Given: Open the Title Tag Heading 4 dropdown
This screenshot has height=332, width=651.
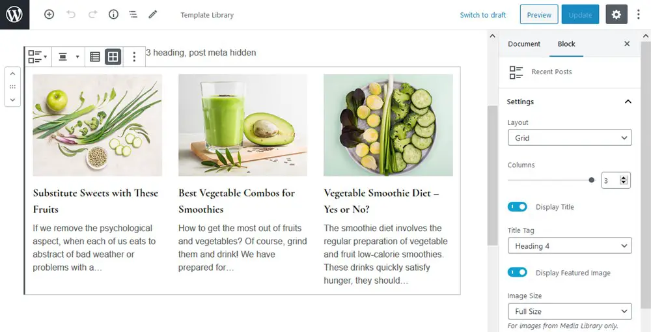Looking at the screenshot, I should coord(569,246).
